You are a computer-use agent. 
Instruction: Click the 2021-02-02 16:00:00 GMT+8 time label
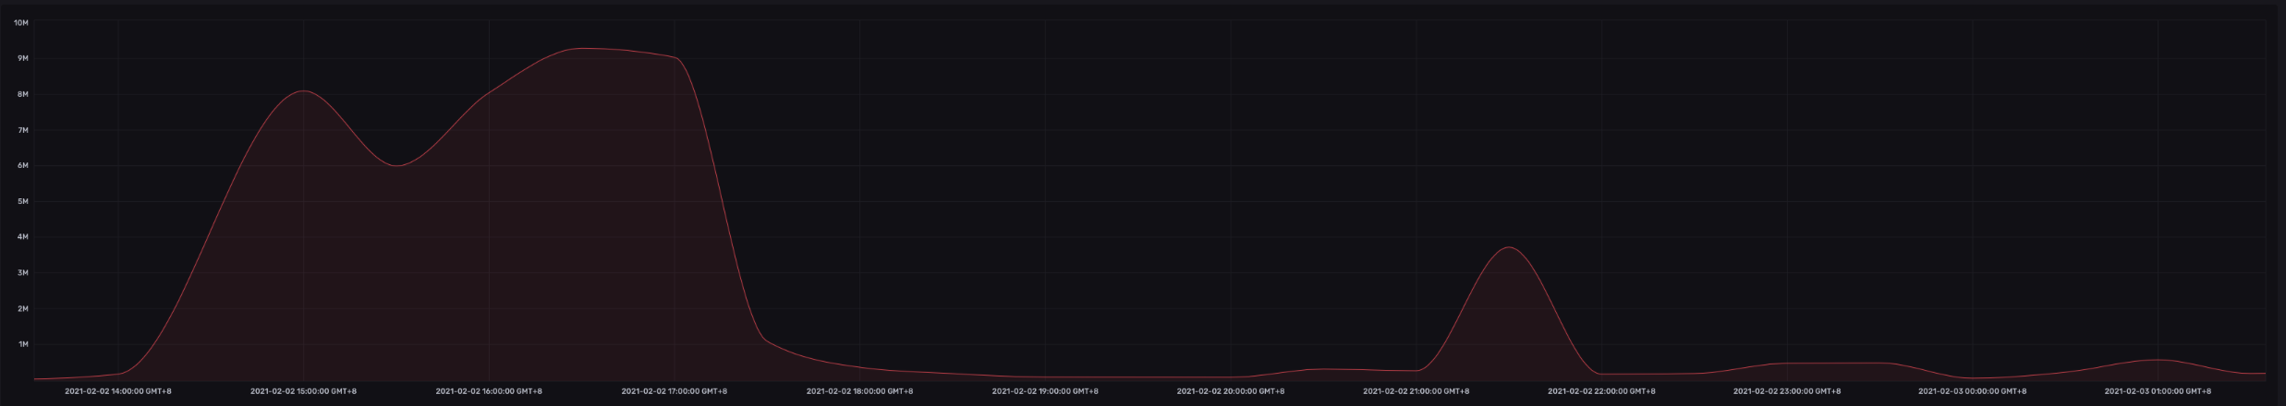pos(489,391)
